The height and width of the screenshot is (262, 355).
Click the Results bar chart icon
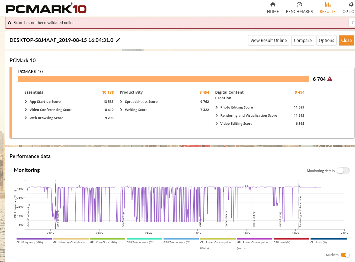[x=327, y=5]
